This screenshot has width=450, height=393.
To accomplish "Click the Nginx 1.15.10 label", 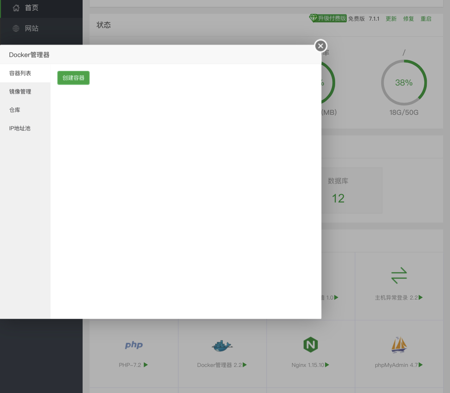I will (308, 365).
